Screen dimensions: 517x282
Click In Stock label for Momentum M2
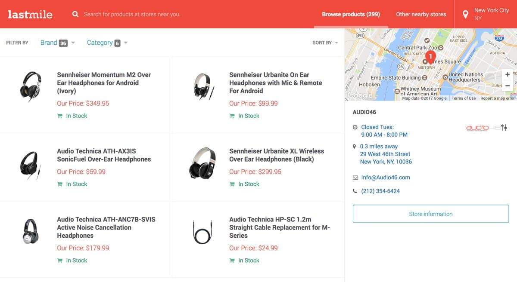pos(76,116)
